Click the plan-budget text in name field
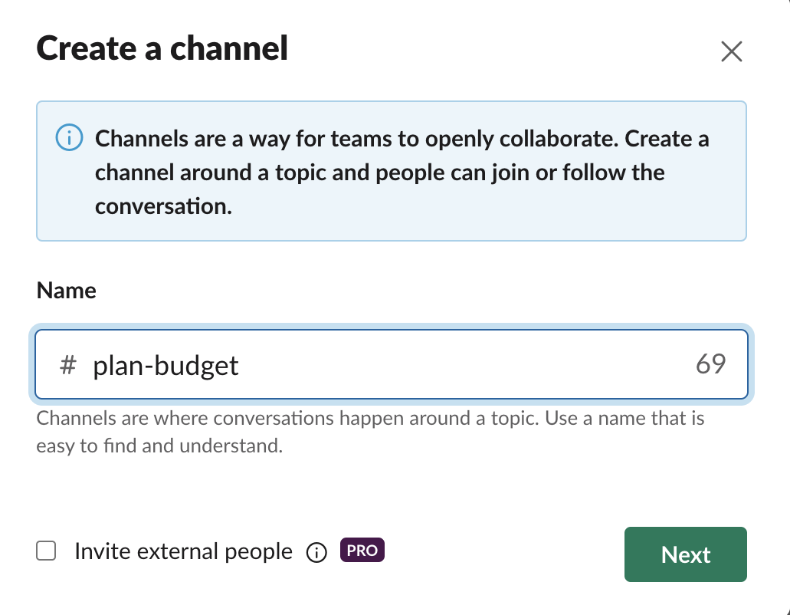 (166, 366)
